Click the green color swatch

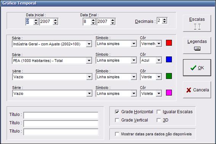click(169, 76)
